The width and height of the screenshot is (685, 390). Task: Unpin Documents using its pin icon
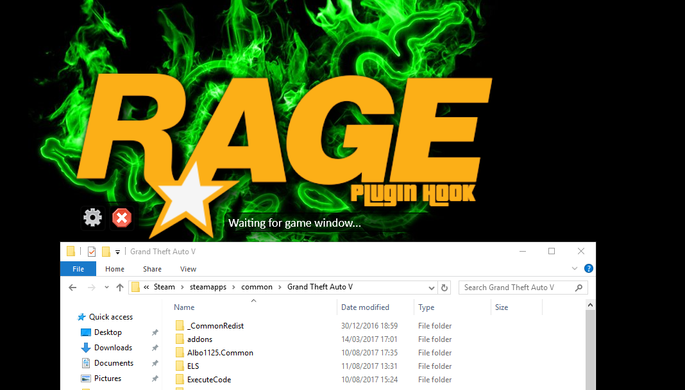pos(155,363)
